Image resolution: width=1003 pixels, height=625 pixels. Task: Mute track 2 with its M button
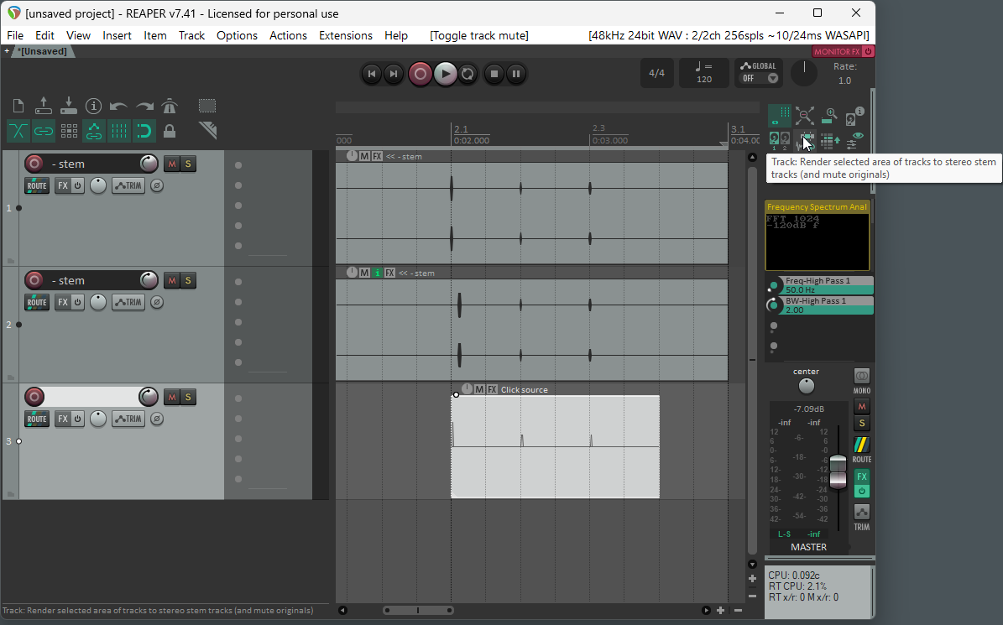coord(172,280)
